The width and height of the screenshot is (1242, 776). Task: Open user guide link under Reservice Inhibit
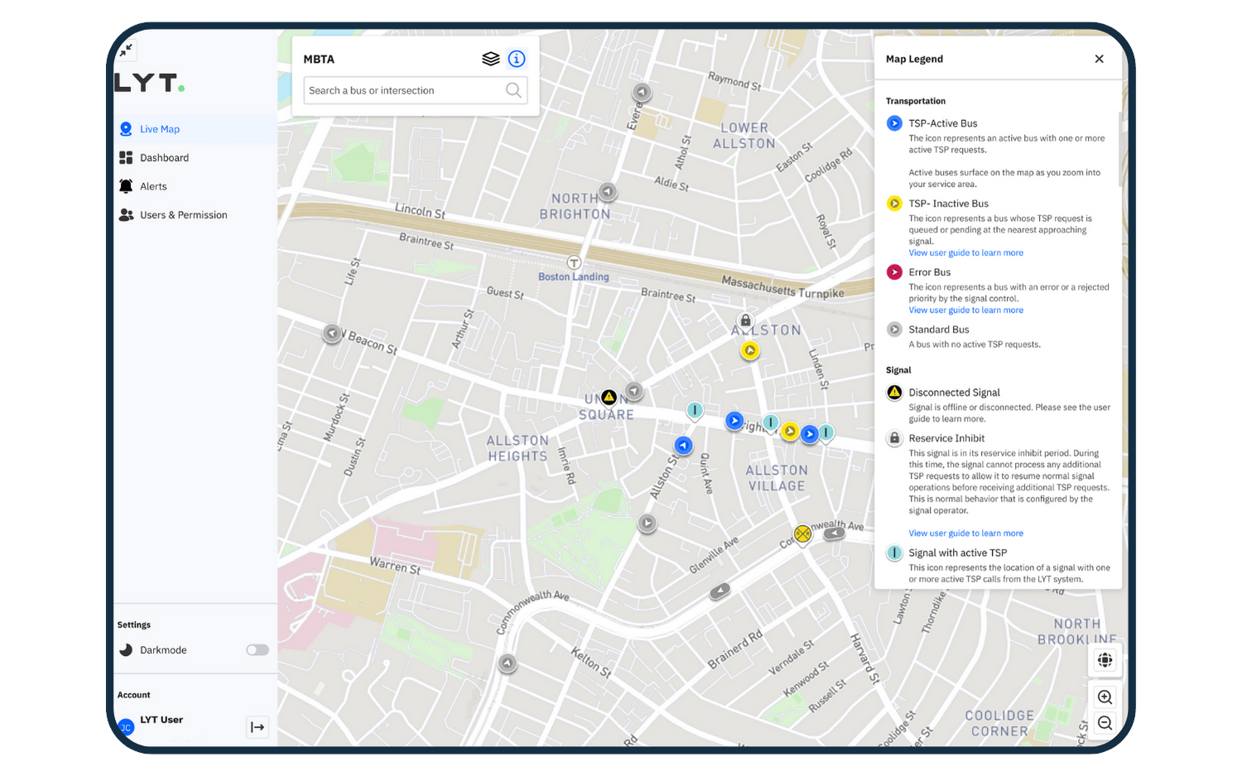[x=965, y=533]
